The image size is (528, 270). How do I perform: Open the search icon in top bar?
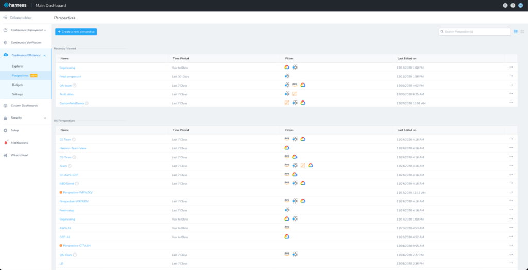click(505, 5)
